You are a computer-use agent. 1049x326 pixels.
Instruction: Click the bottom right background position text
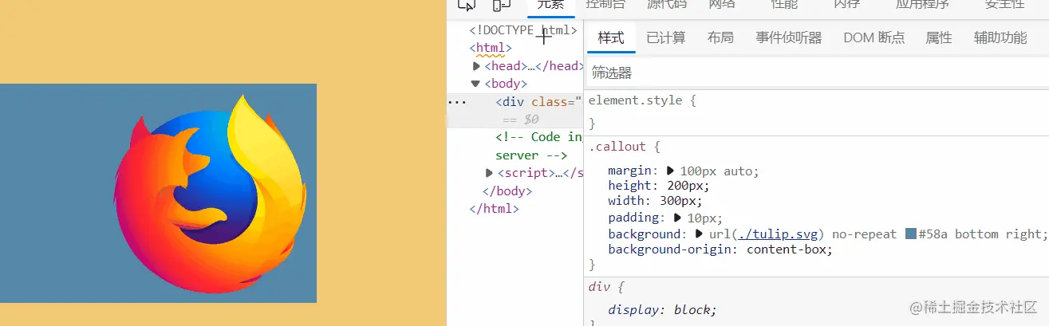coord(997,234)
